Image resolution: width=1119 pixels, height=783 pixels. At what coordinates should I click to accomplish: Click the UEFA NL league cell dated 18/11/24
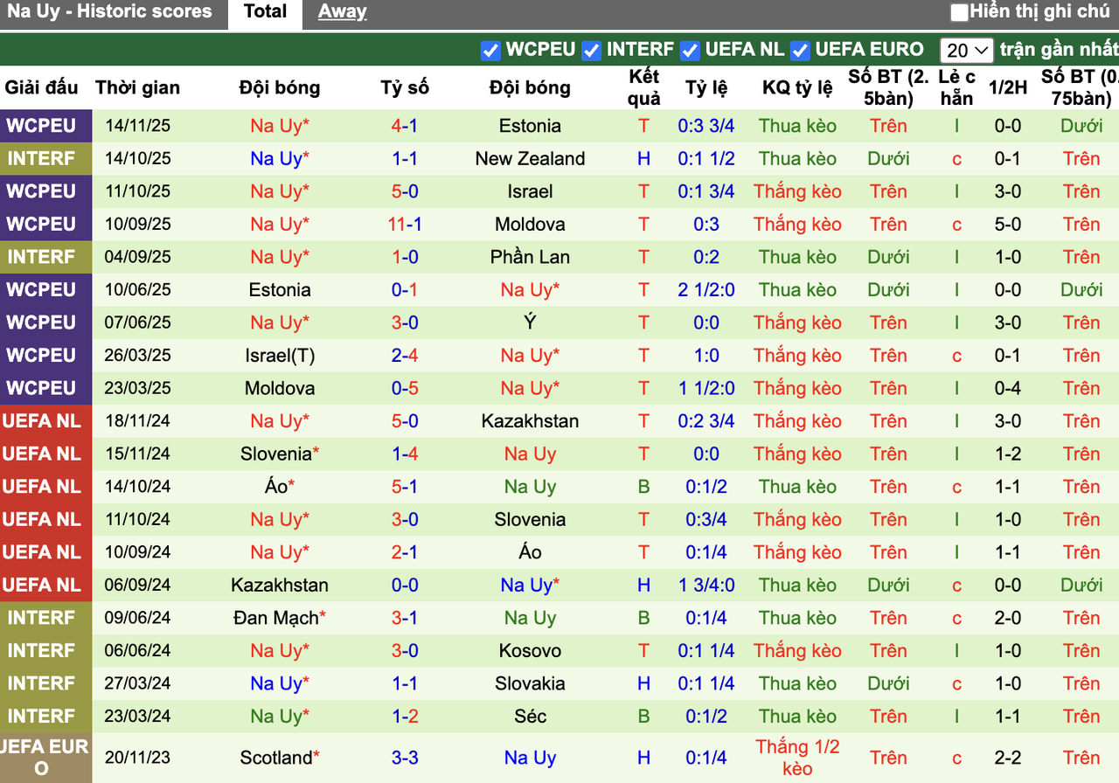coord(45,421)
